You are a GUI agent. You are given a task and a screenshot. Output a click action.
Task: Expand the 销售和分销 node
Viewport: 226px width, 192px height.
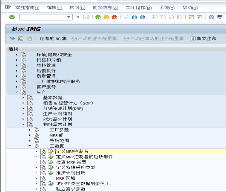click(x=17, y=60)
